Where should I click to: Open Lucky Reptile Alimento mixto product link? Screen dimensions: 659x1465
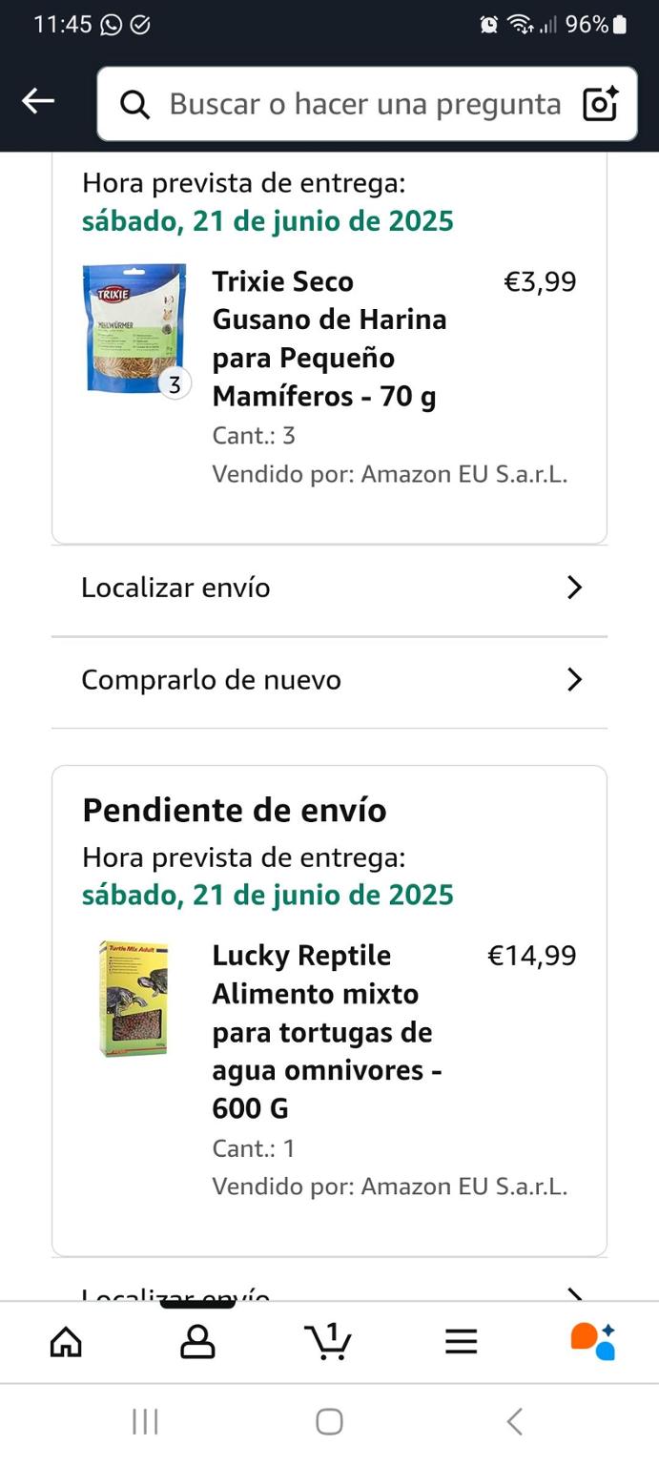(x=327, y=1032)
